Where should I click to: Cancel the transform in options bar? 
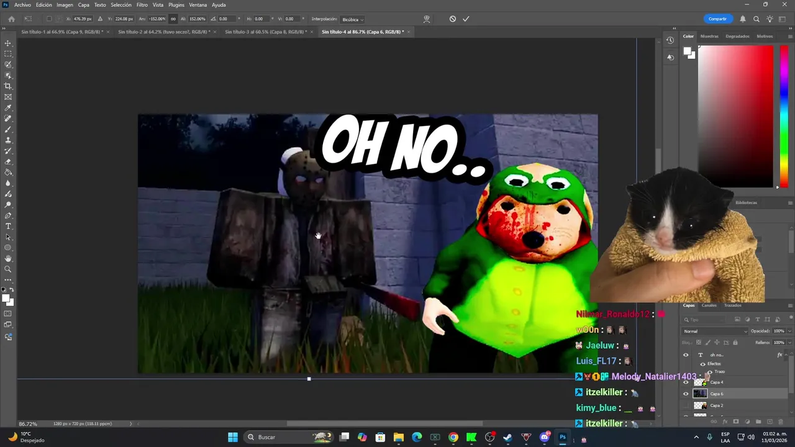pos(453,19)
